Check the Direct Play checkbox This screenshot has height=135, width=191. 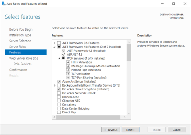(x=59, y=112)
